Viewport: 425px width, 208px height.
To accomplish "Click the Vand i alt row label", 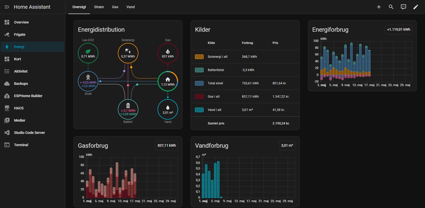I will coord(214,110).
